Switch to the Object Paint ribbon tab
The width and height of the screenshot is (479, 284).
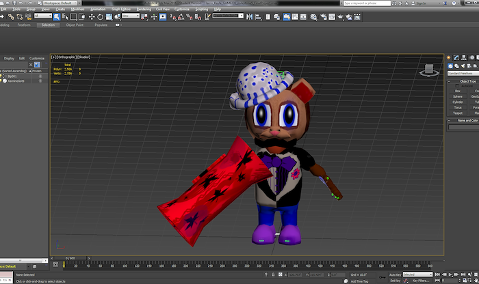coord(75,25)
